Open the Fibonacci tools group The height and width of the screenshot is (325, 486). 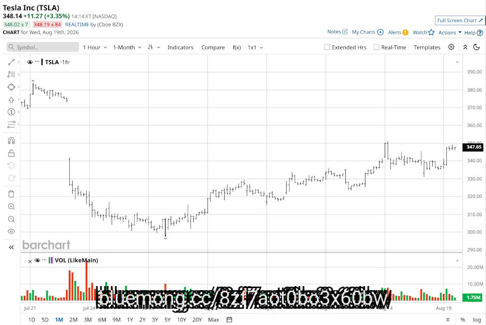pos(11,74)
